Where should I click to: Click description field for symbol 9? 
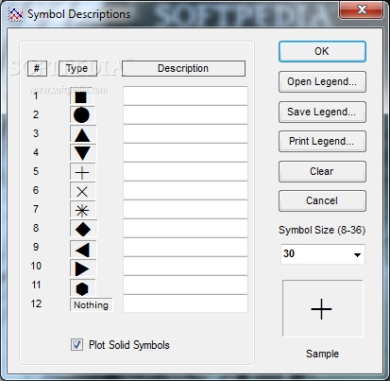pyautogui.click(x=185, y=247)
